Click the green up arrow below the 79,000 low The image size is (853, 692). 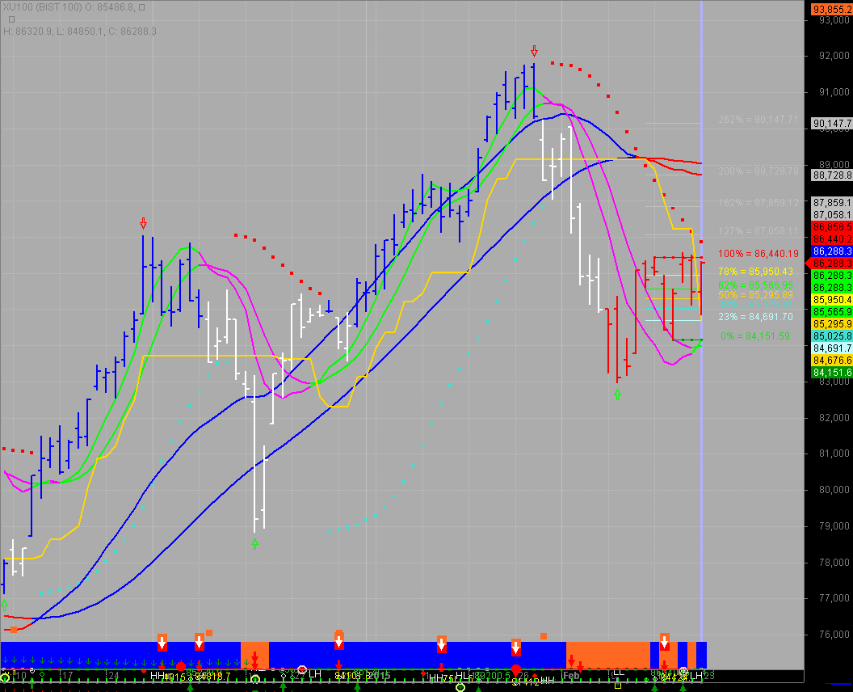coord(254,543)
